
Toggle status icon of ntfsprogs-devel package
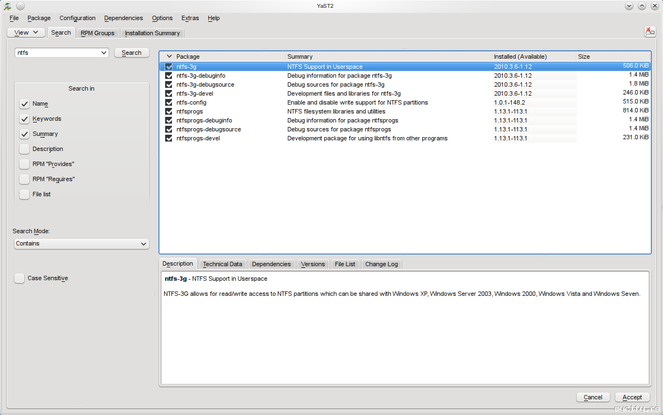tap(169, 139)
